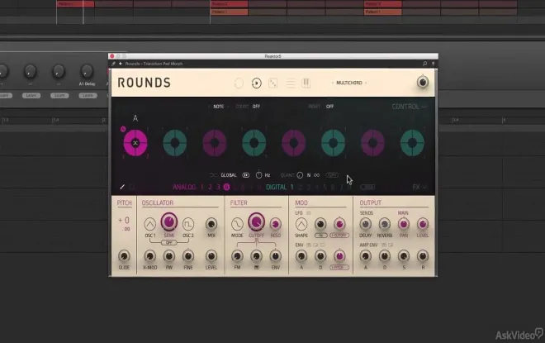This screenshot has height=343, width=545.
Task: Expand the CONTROL dropdown
Action: pos(409,107)
